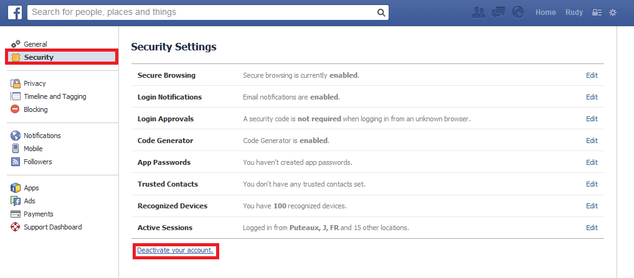Click the Timeline and Tagging icon
The width and height of the screenshot is (634, 278).
coord(16,96)
